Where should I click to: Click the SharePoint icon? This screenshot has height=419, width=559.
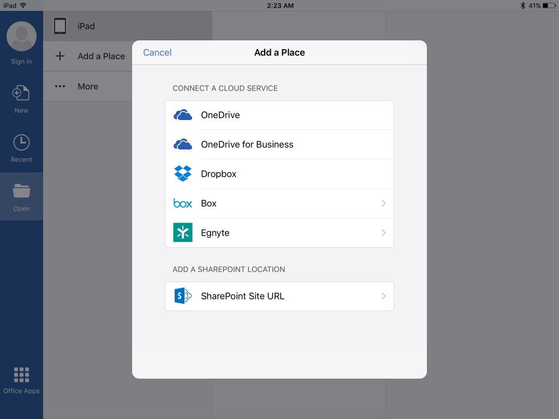pos(183,296)
